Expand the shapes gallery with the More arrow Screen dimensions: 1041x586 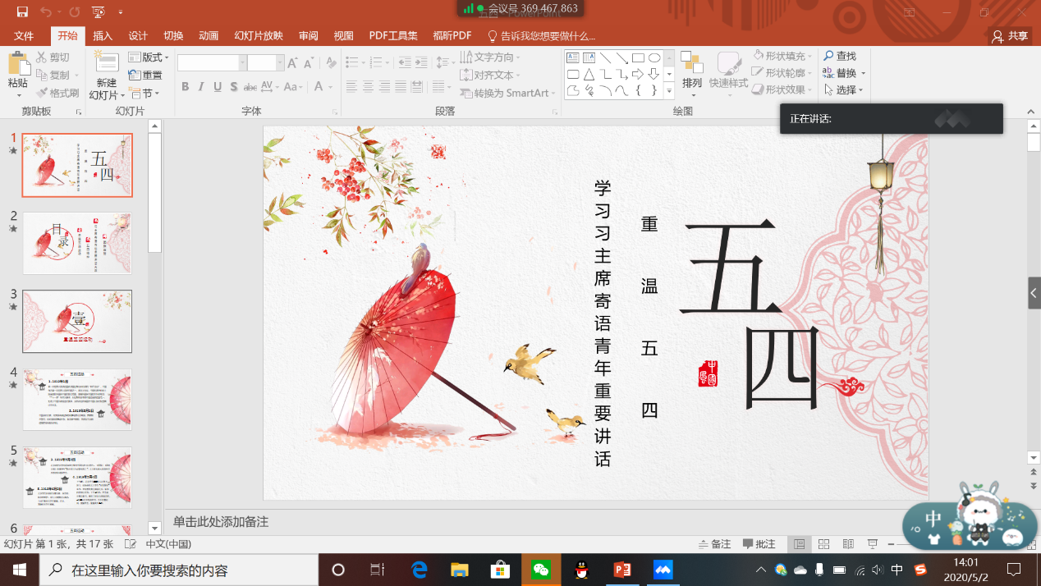point(669,90)
